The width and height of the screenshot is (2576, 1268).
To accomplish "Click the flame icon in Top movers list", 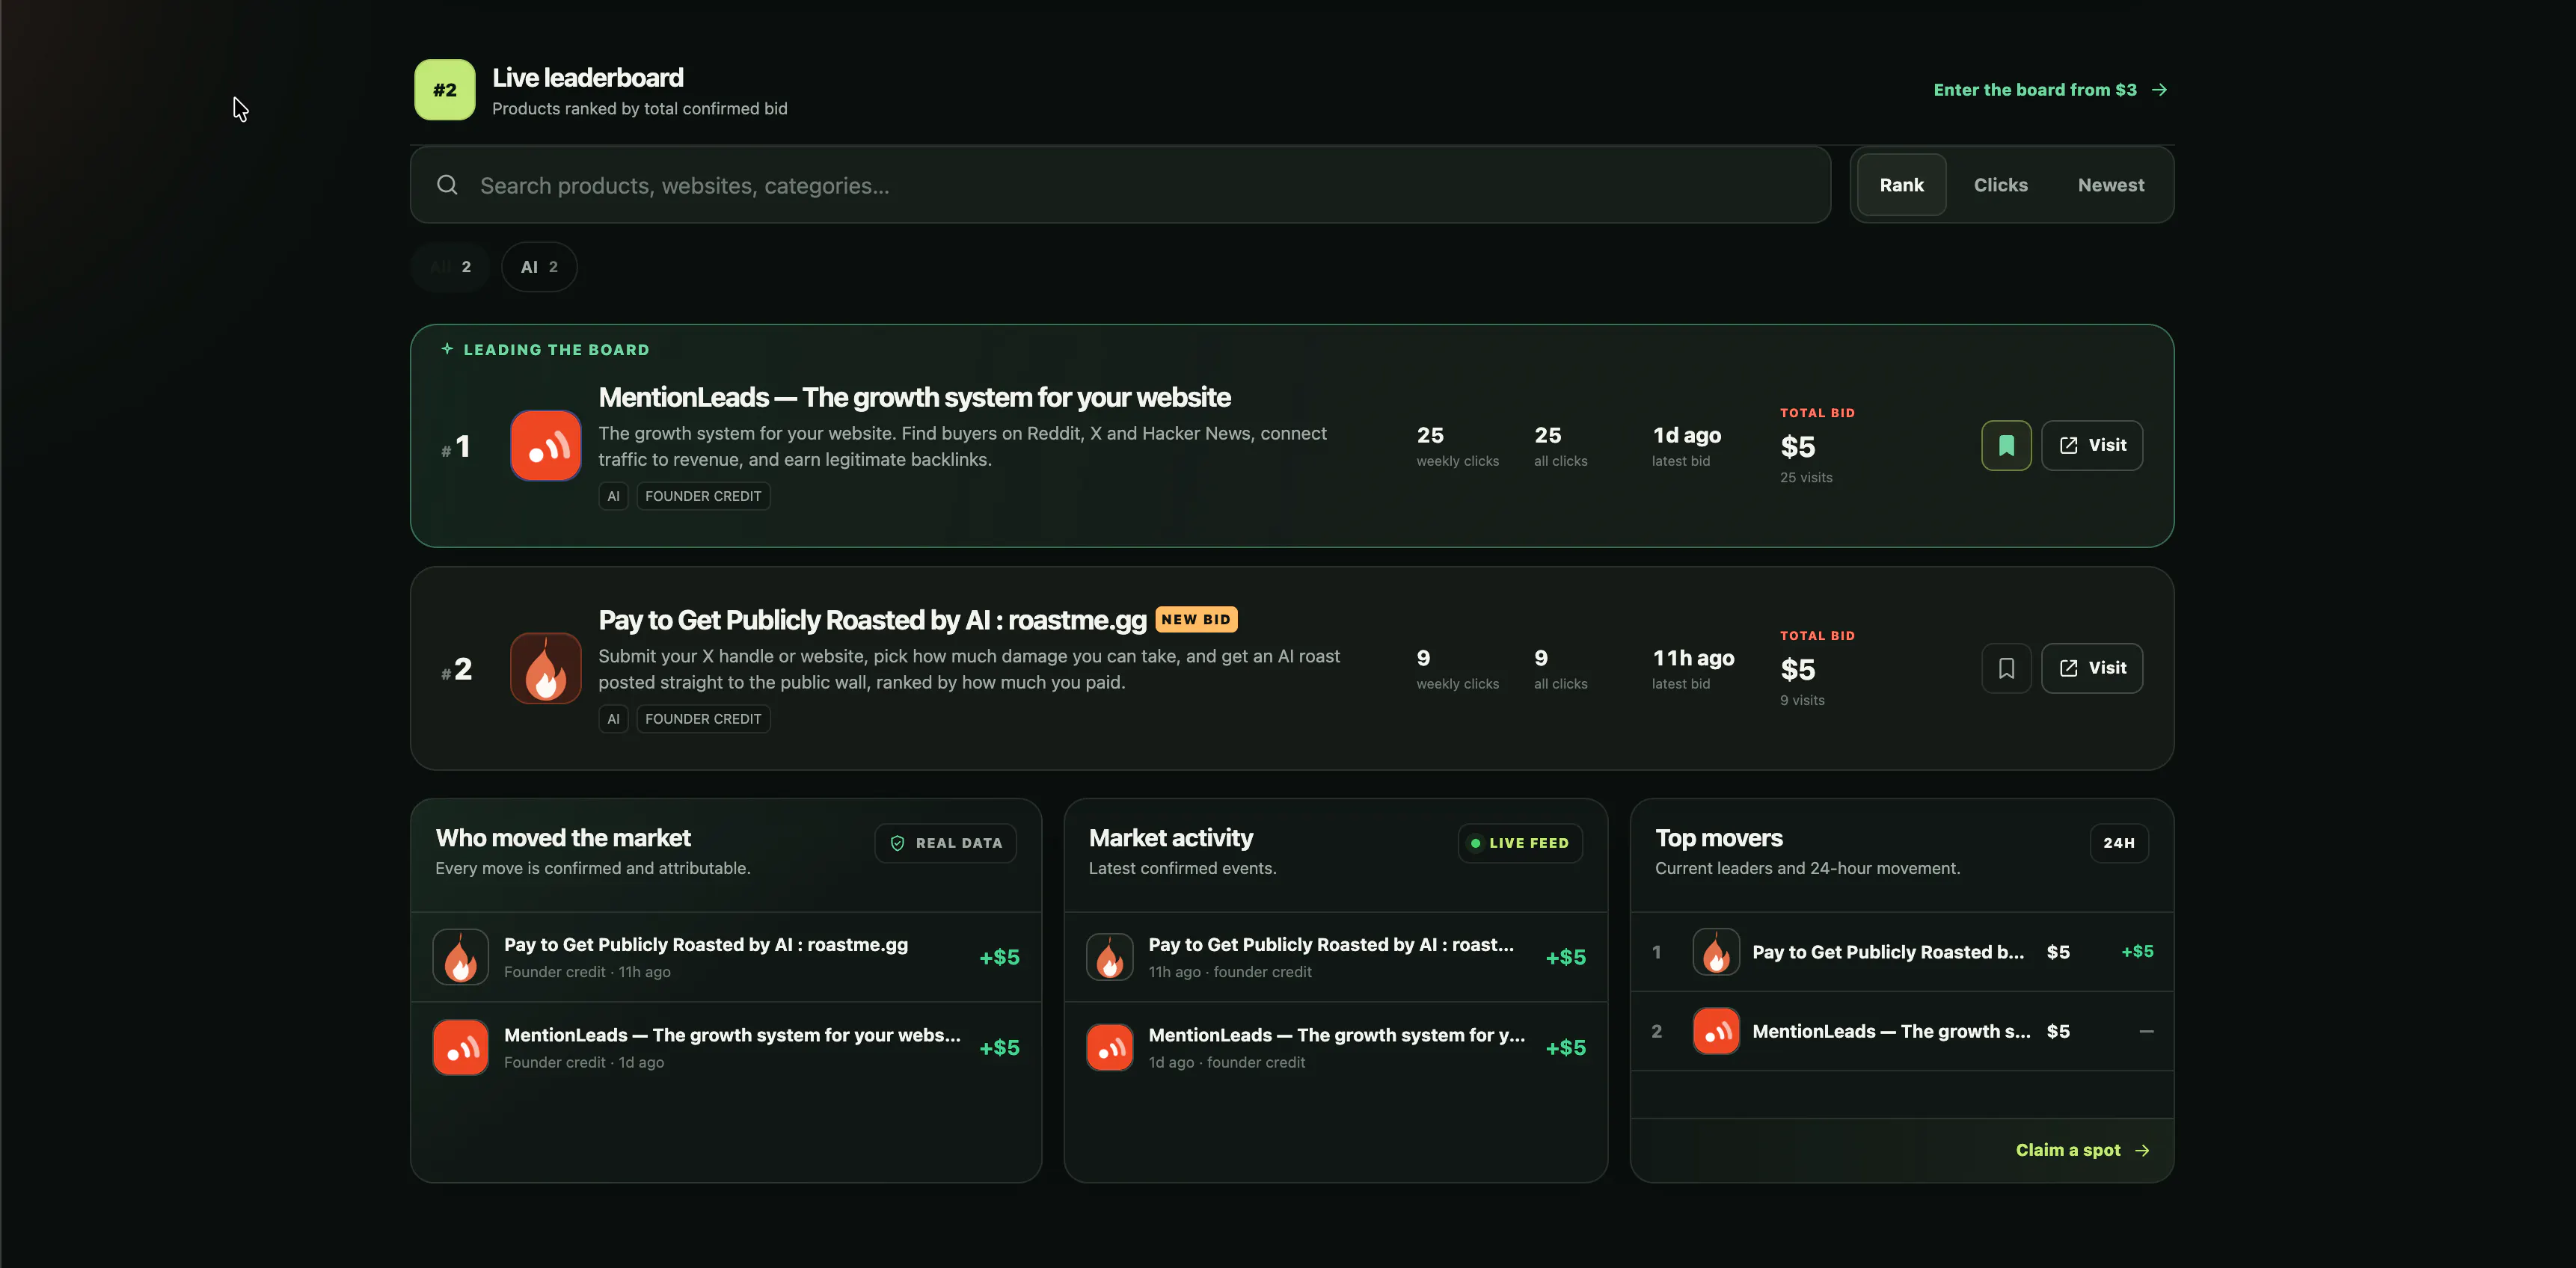I will [x=1716, y=952].
